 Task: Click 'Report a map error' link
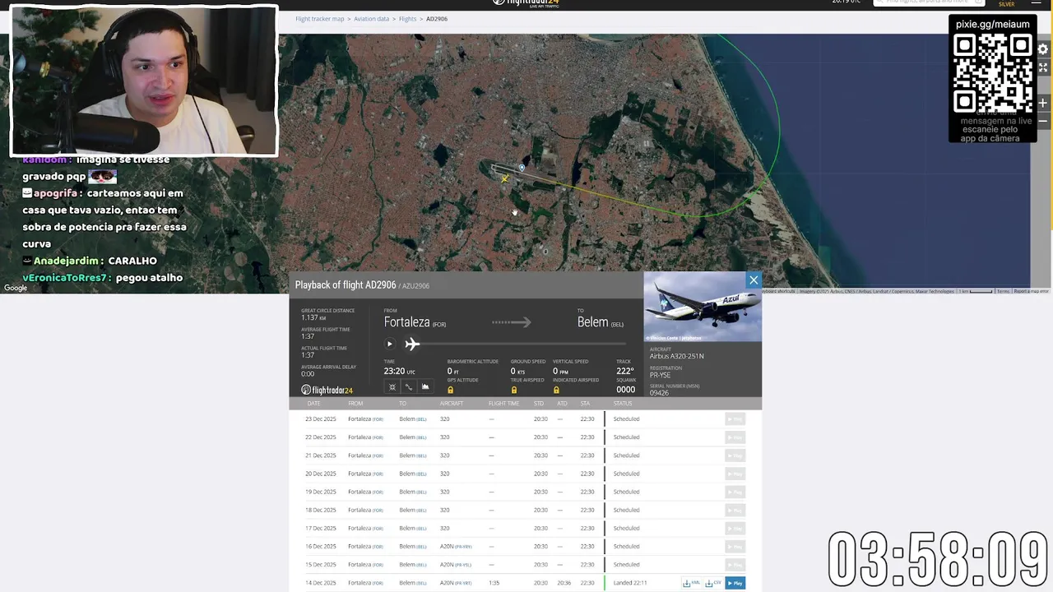coord(1031,291)
